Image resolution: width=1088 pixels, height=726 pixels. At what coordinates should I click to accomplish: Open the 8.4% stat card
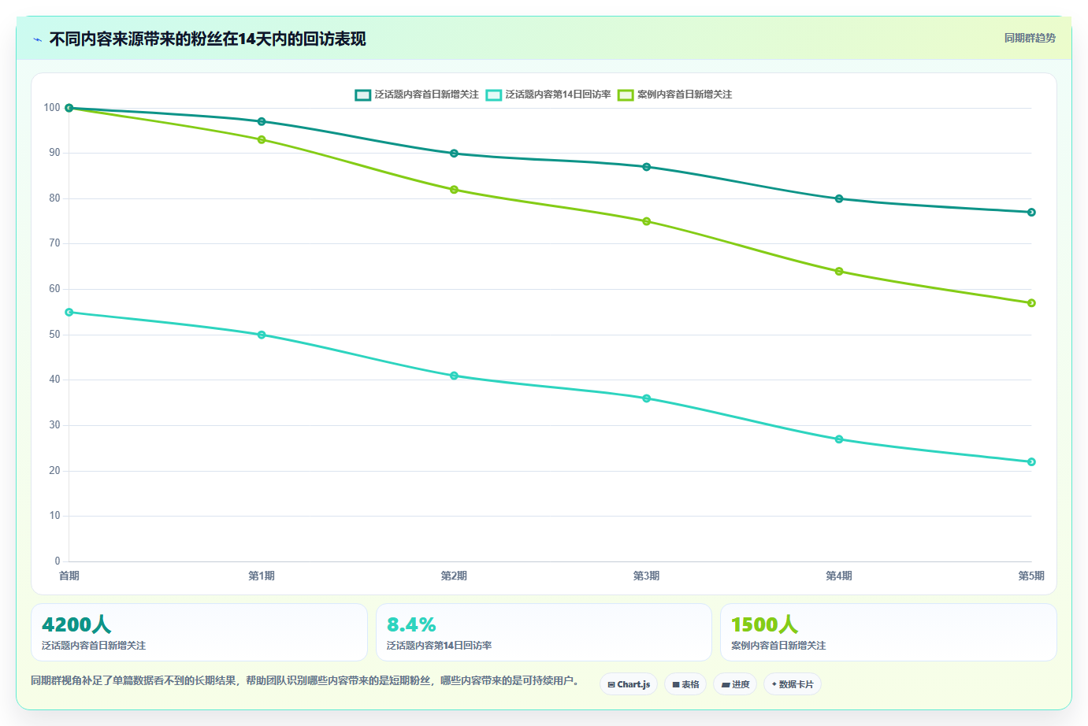coord(544,632)
